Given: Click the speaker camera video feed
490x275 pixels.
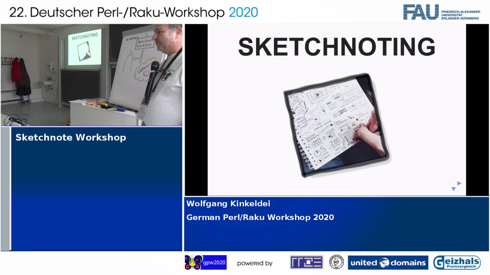Looking at the screenshot, I should click(91, 75).
